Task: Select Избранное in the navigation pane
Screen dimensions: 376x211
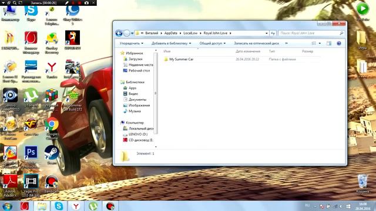Action: pos(135,53)
